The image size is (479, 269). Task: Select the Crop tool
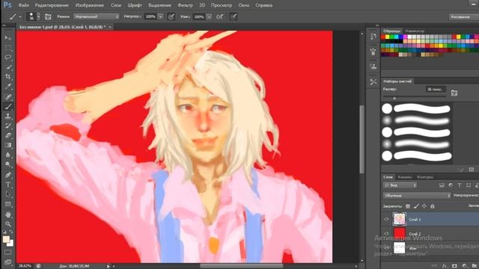click(x=8, y=76)
